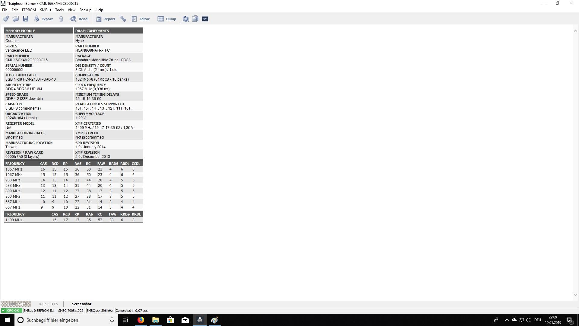Screen dimensions: 579x326
Task: Select the Screenshot tab
Action: (81, 304)
